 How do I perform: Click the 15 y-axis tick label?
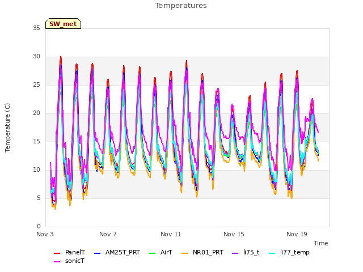click(x=36, y=141)
